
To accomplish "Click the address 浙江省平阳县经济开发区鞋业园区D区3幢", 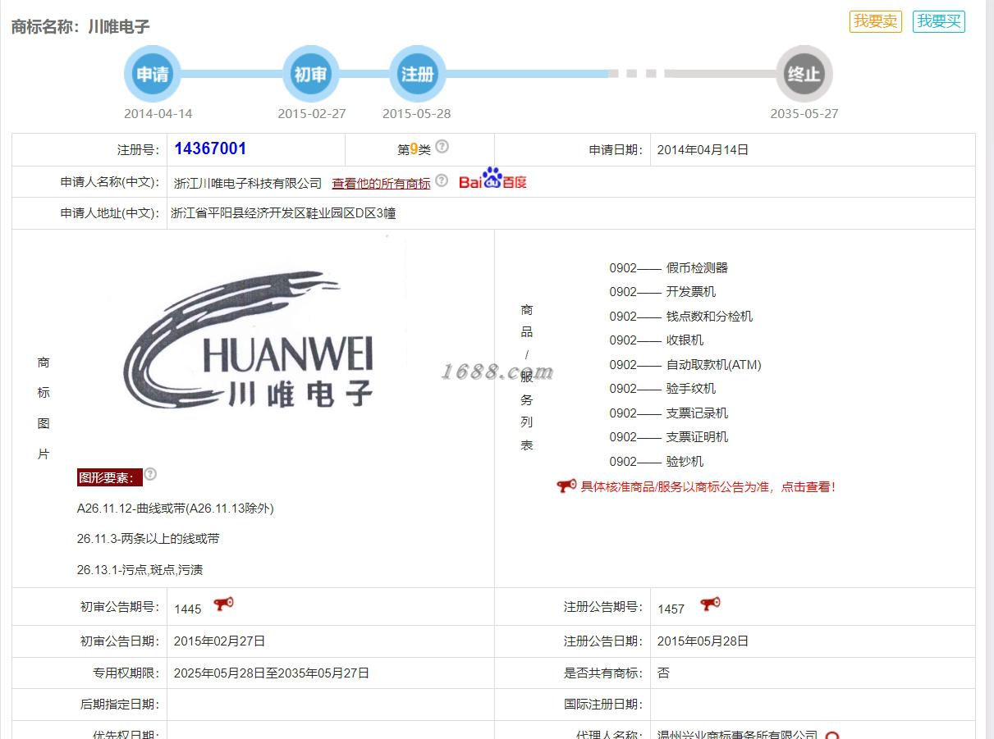I will click(x=283, y=213).
